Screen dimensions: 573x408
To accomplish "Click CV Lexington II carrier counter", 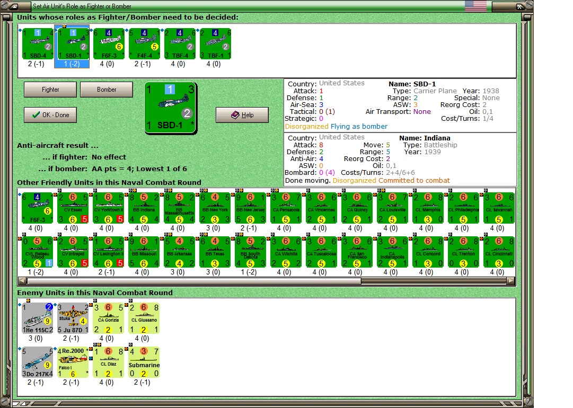I will [109, 252].
